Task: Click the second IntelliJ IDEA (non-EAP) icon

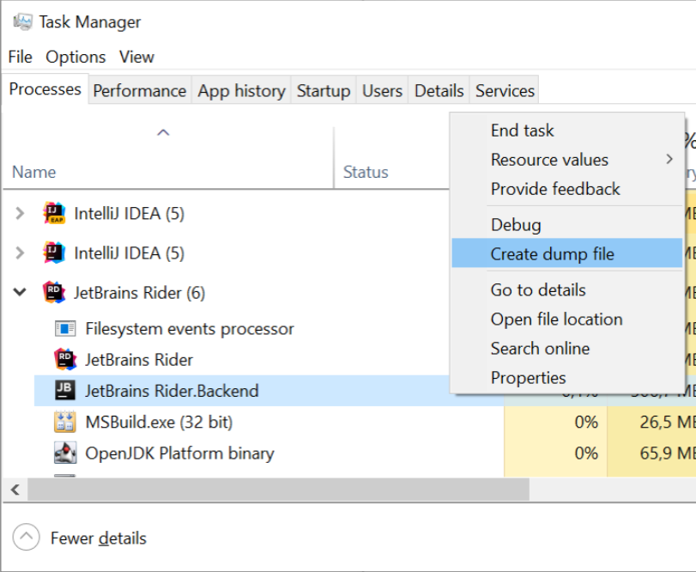Action: [54, 253]
